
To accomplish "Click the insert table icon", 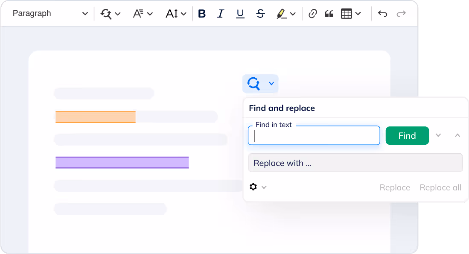I will (347, 14).
